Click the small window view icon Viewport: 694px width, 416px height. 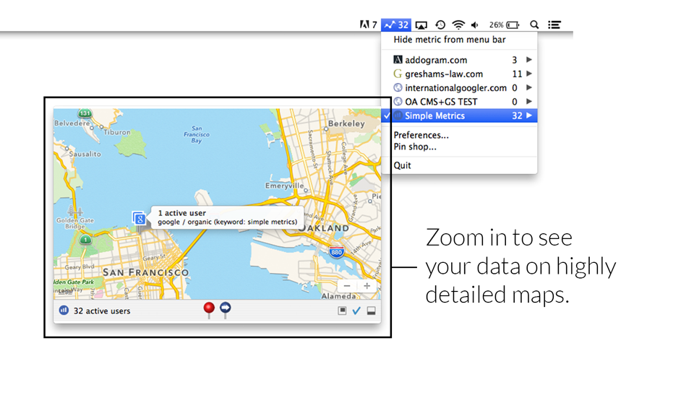click(x=342, y=311)
